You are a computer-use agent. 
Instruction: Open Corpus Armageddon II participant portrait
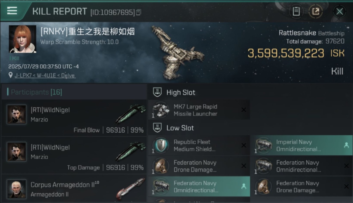point(17,189)
